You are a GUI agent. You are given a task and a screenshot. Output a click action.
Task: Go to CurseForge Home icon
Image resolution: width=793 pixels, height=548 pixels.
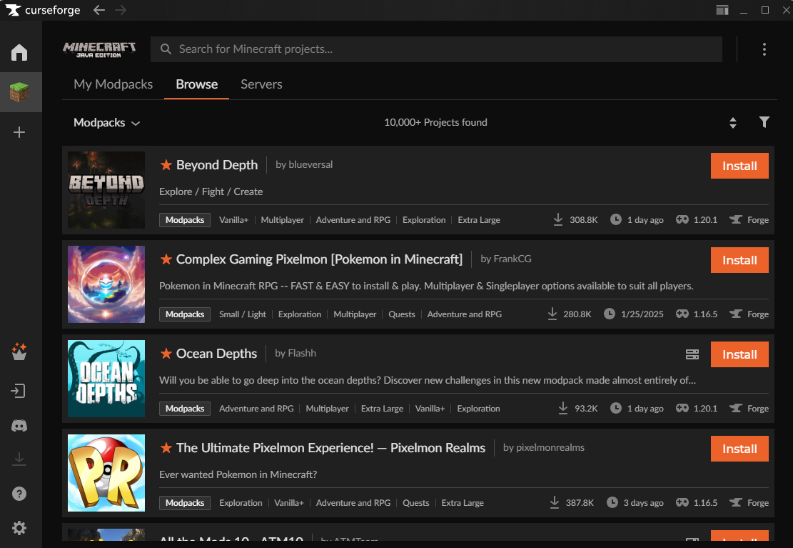tap(19, 52)
